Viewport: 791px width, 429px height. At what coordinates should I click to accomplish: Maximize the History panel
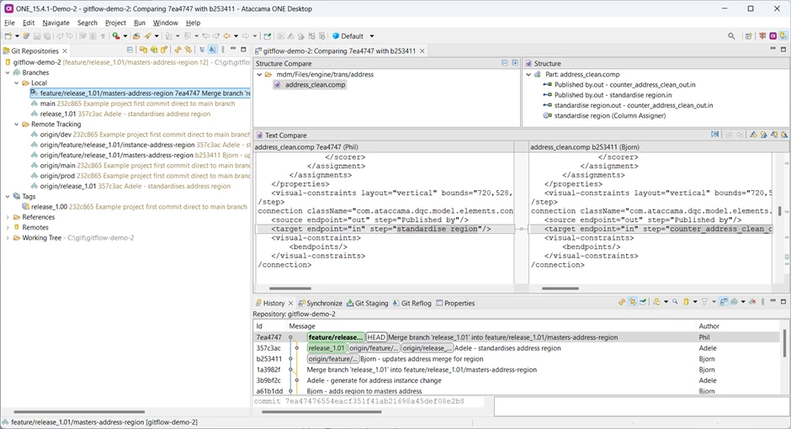pyautogui.click(x=783, y=302)
